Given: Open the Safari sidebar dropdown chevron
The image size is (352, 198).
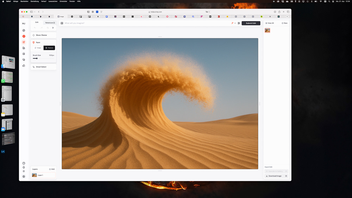Looking at the screenshot, I should (x=35, y=12).
